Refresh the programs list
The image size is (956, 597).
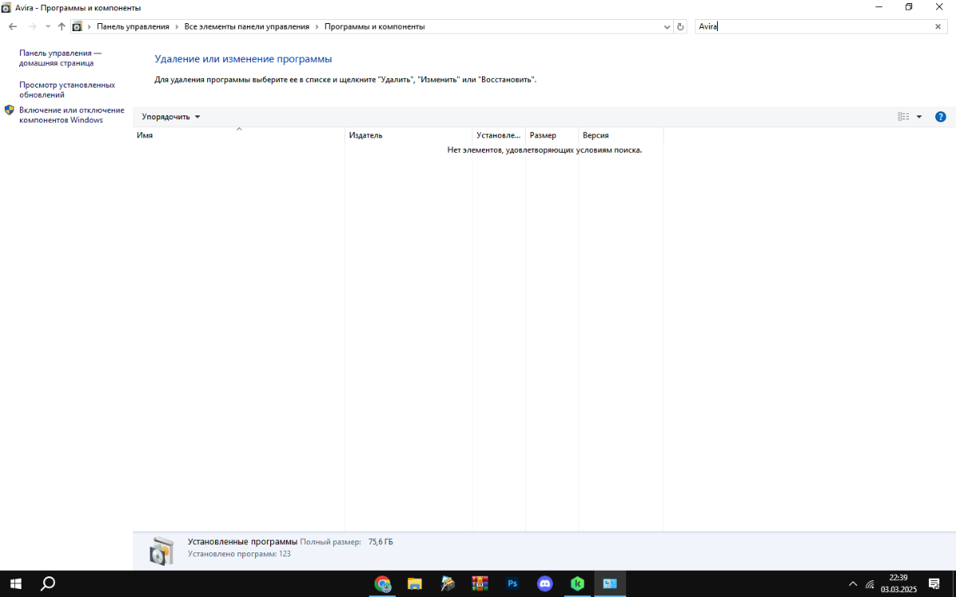680,26
